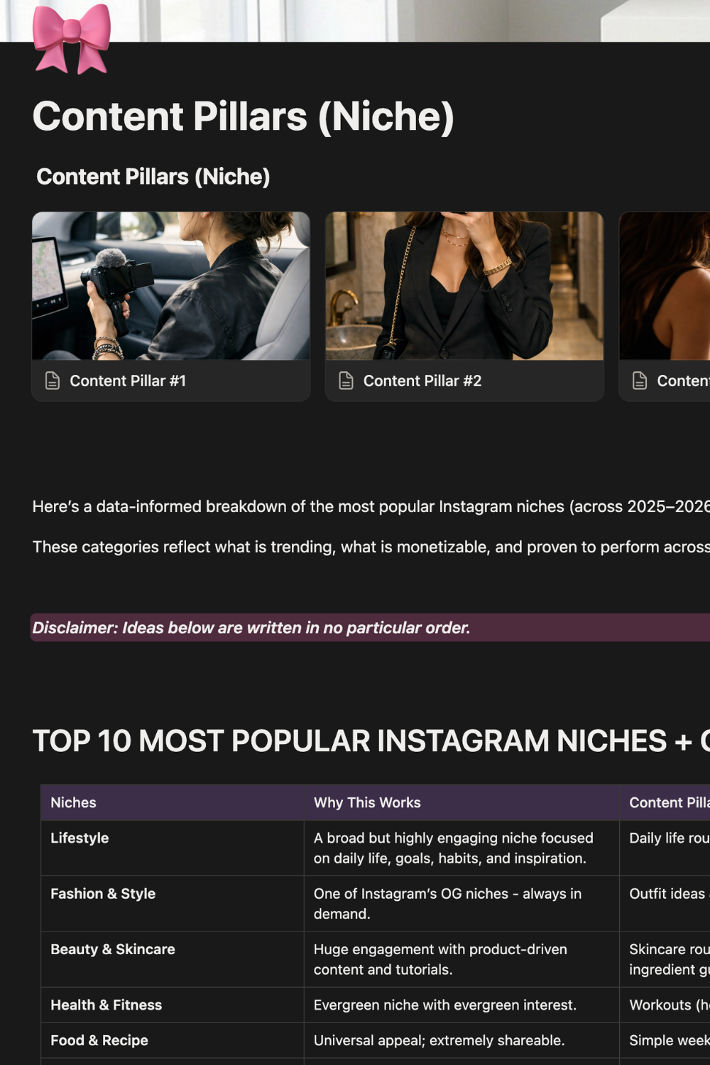Open the partially visible third card thumbnail
The width and height of the screenshot is (710, 1065).
click(x=665, y=285)
